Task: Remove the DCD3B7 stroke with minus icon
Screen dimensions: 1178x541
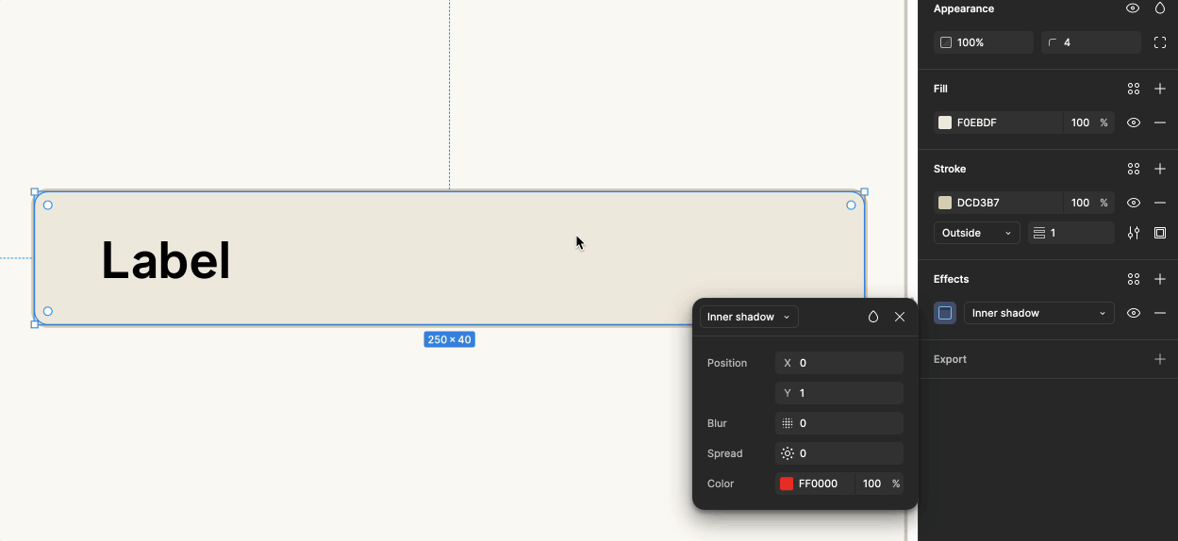Action: click(1160, 203)
